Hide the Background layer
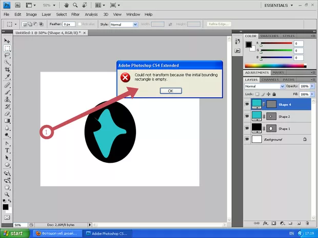 [247, 139]
